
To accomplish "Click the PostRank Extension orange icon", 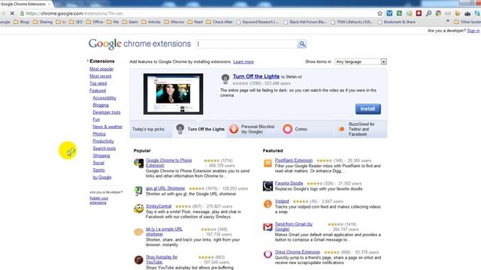I will [268, 163].
